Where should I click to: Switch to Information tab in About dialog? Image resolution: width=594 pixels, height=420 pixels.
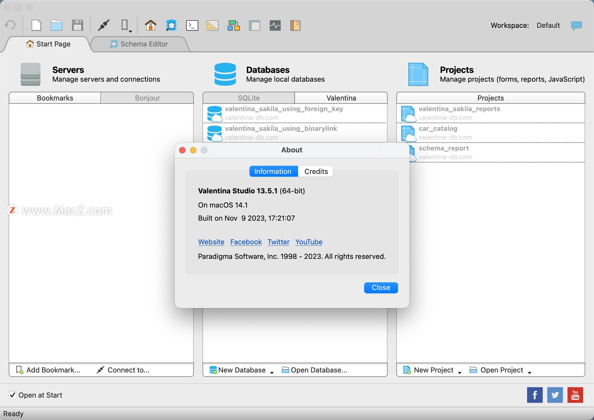[x=273, y=171]
